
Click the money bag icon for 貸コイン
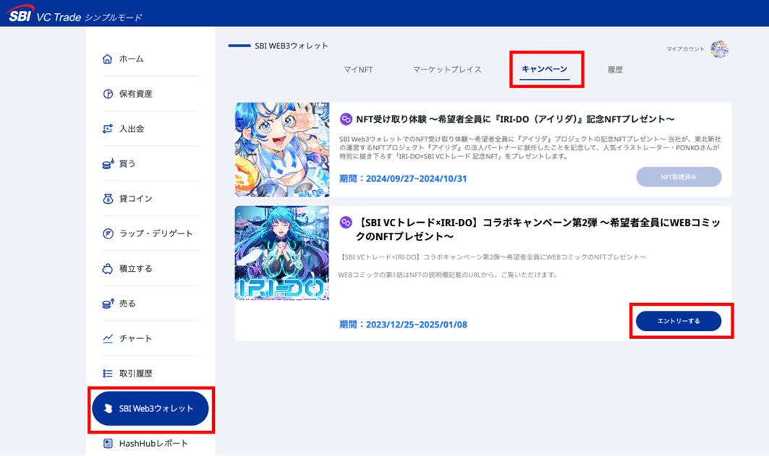[x=107, y=198]
